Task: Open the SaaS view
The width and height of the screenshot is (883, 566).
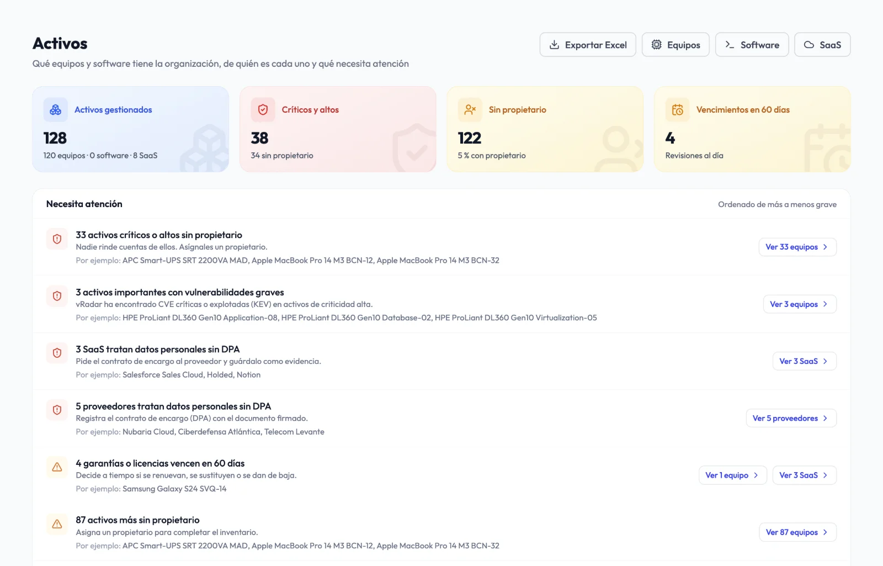Action: pos(822,45)
